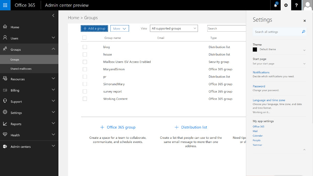Open Calendar app settings link
This screenshot has height=176, width=313.
click(x=257, y=136)
